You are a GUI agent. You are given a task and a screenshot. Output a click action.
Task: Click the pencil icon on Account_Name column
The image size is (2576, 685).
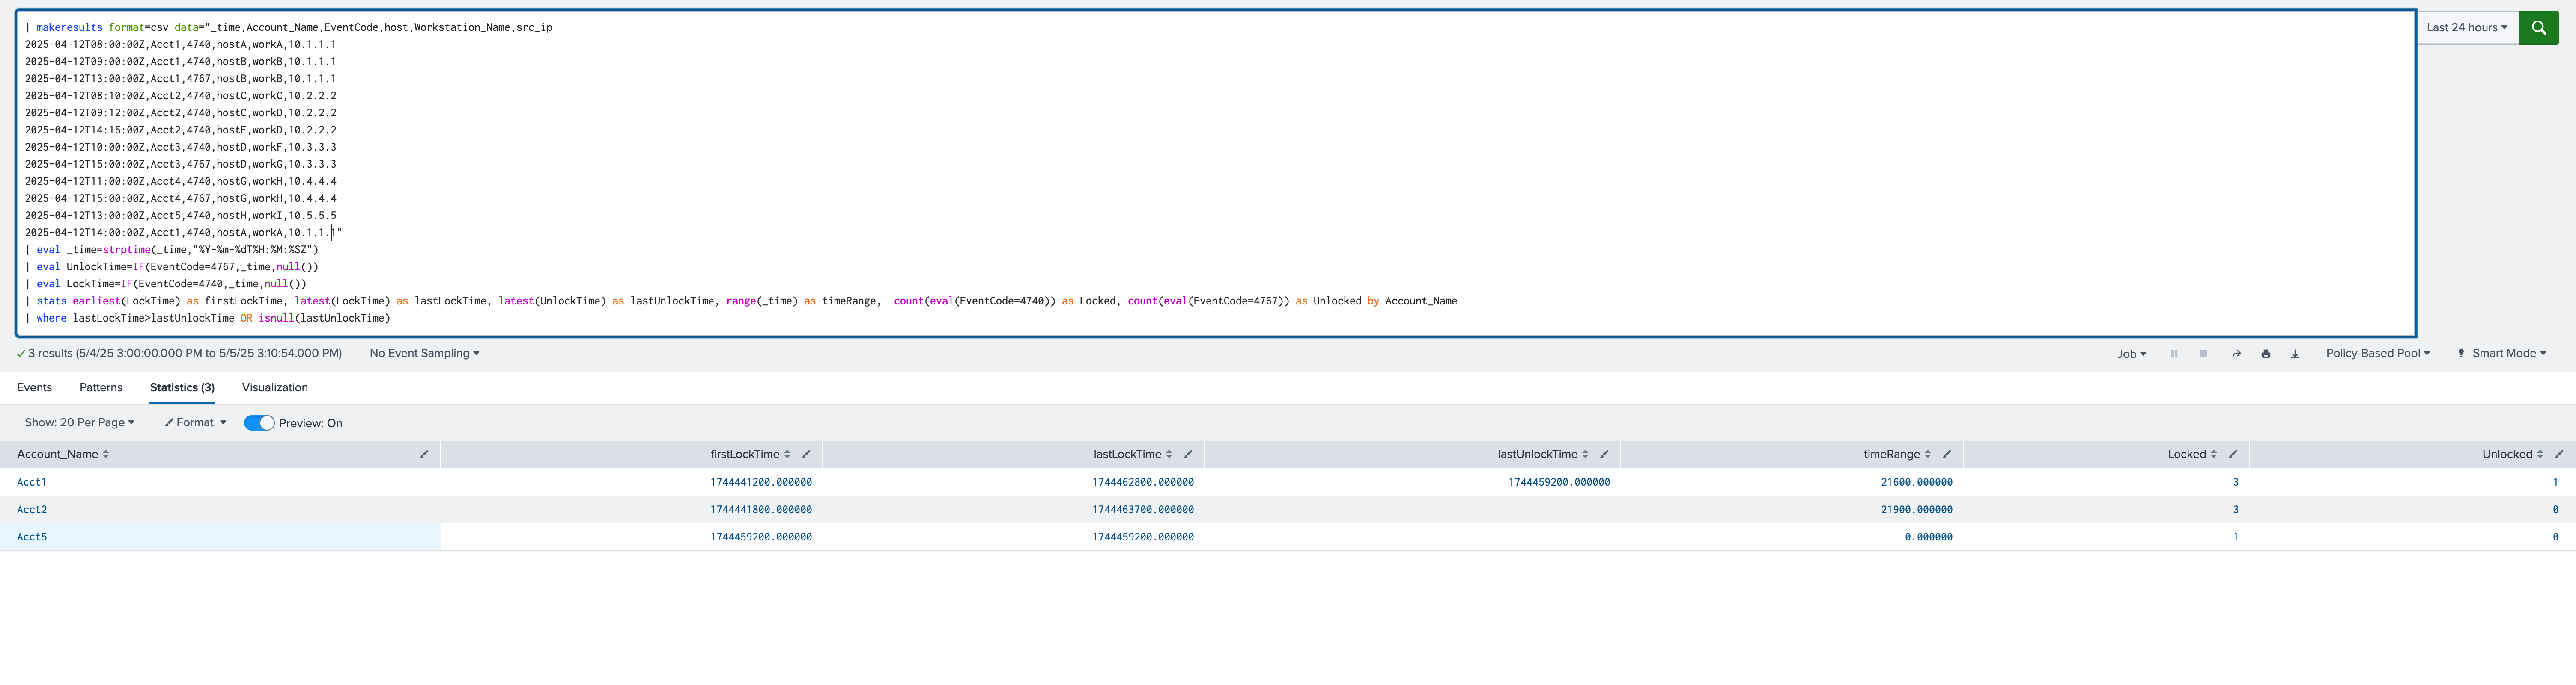(x=424, y=455)
